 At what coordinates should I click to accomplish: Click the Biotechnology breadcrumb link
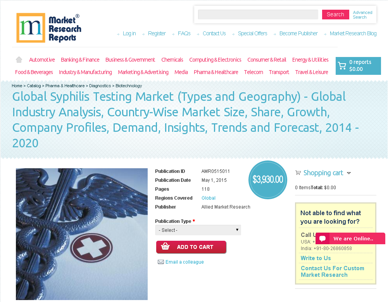click(x=128, y=86)
